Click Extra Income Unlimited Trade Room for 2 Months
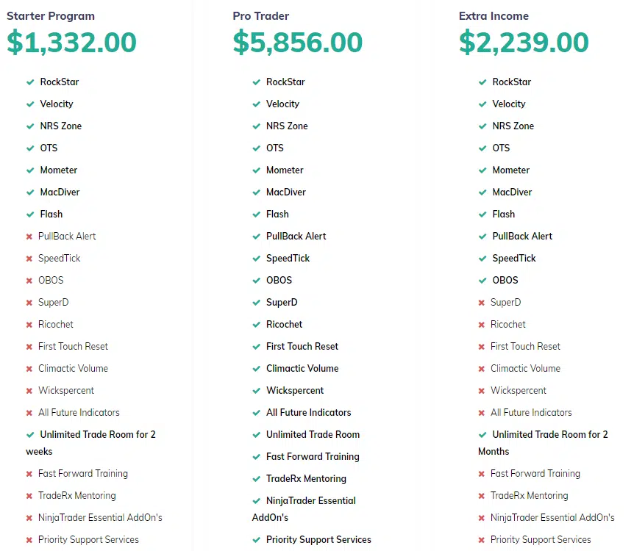The image size is (634, 551). click(543, 443)
